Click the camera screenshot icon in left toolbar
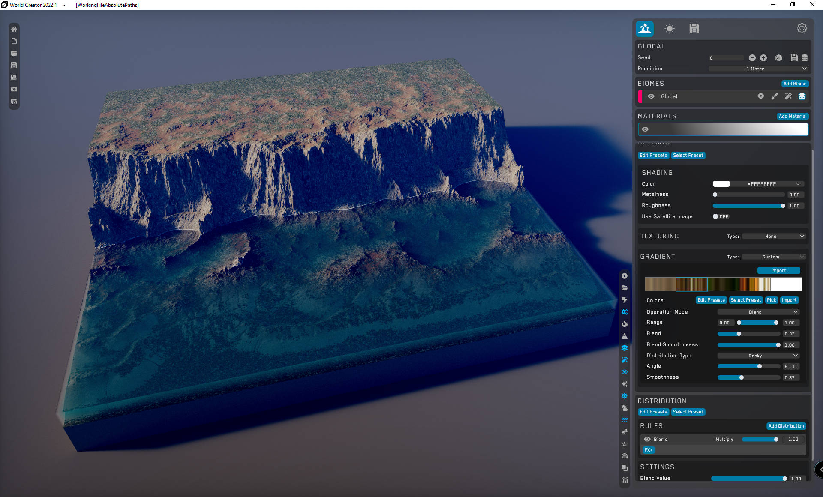This screenshot has width=823, height=497. click(14, 89)
